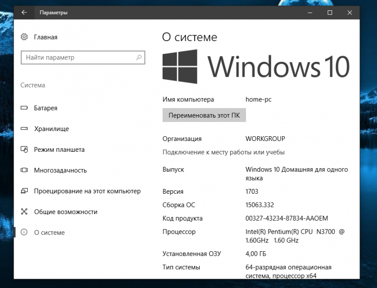Click the installed RAM value 4,00 ГБ
This screenshot has height=288, width=377.
[x=255, y=254]
